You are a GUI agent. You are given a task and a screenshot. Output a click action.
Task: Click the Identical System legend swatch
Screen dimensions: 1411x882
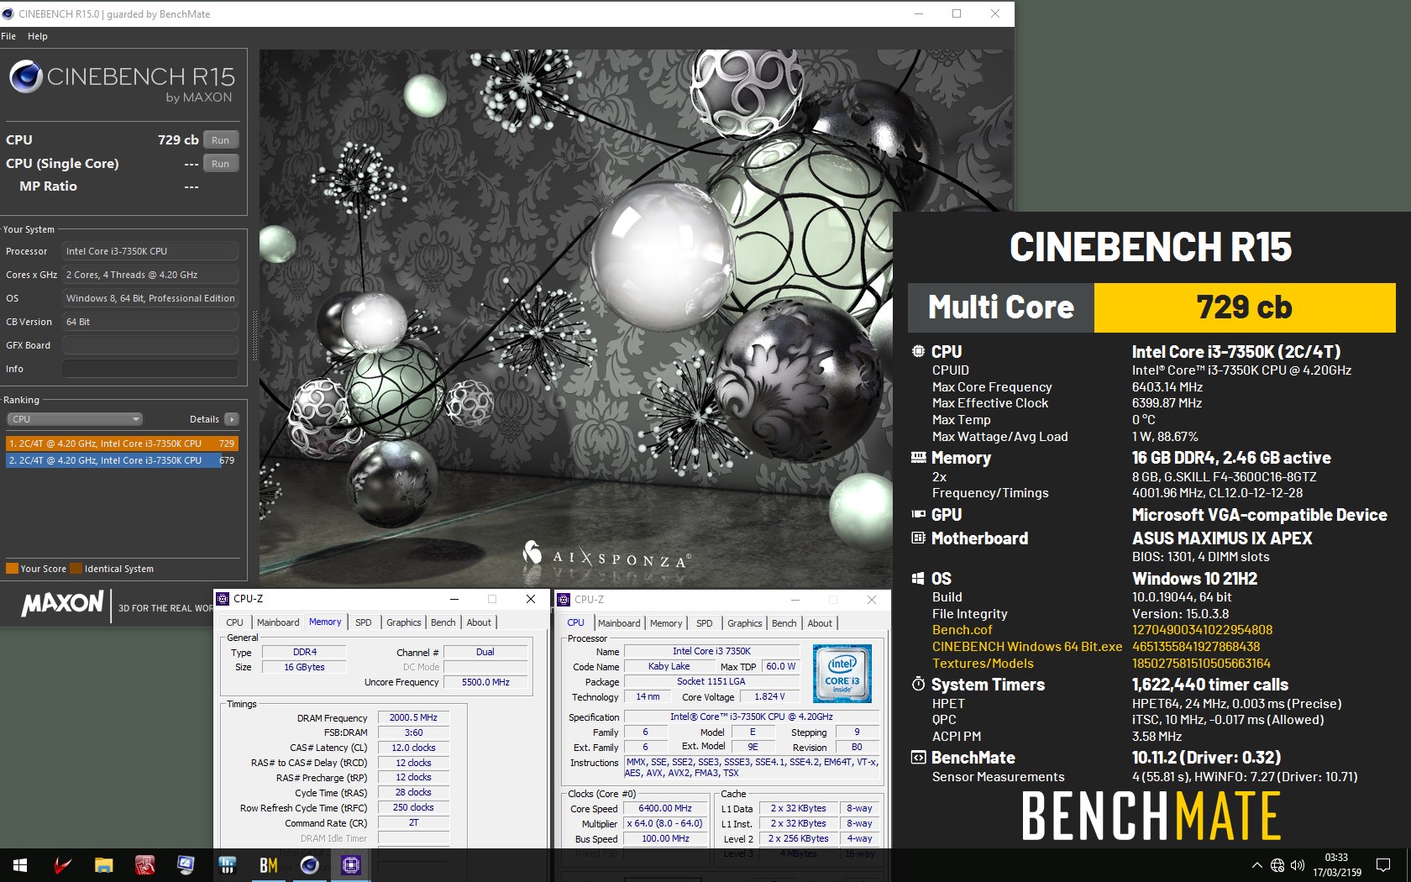tap(76, 569)
